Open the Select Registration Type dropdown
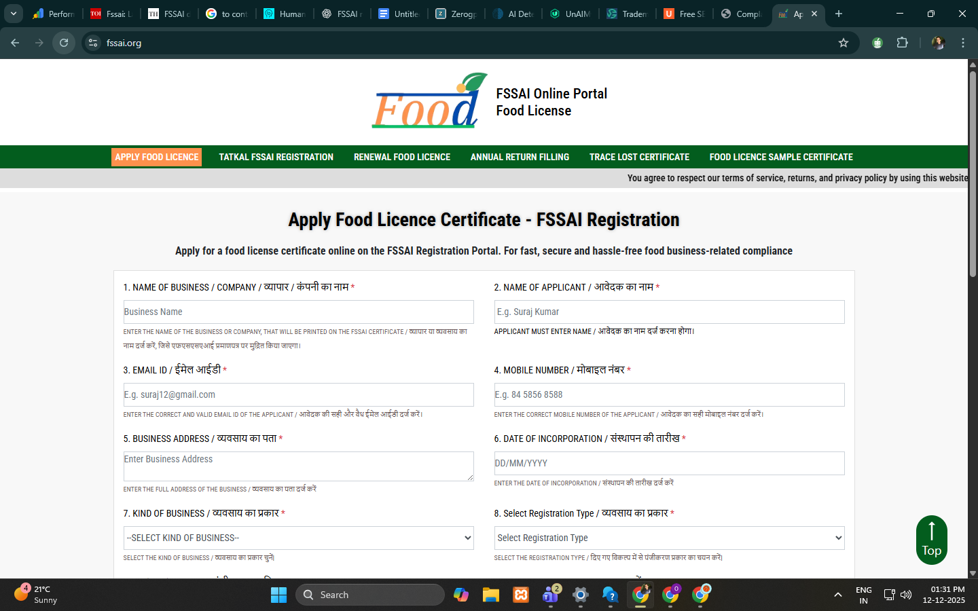978x611 pixels. 669,538
